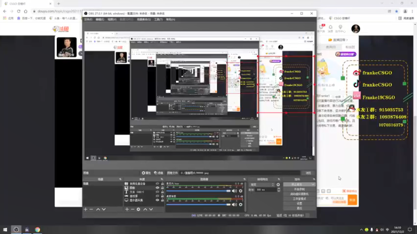Enable Studio Mode button
This screenshot has height=234, width=417.
(299, 199)
